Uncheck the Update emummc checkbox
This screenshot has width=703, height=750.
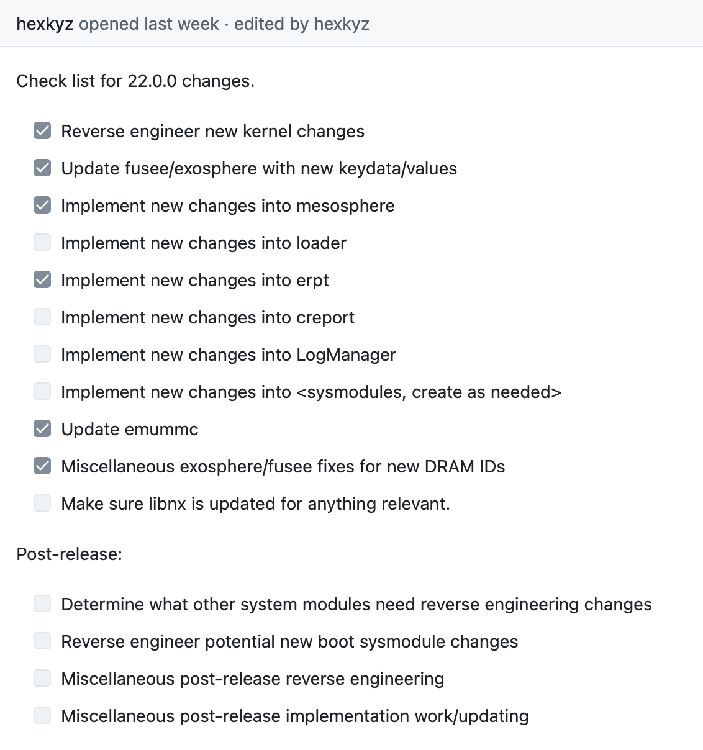(x=42, y=429)
